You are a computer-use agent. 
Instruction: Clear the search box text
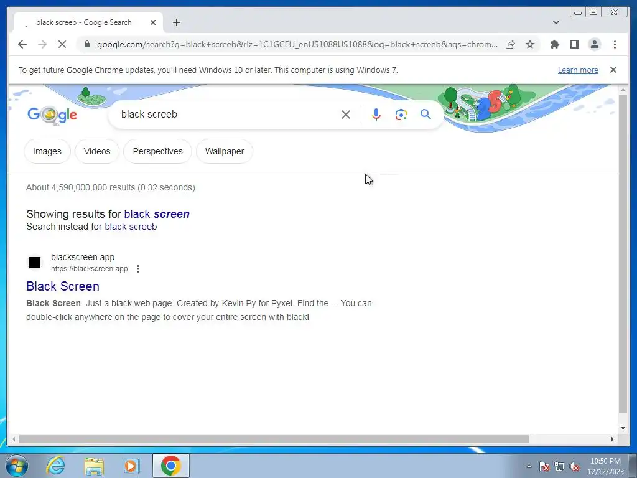tap(346, 115)
